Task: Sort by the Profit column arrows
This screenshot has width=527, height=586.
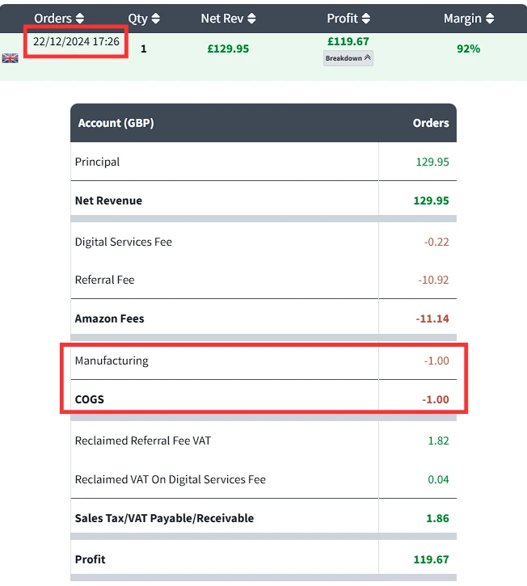Action: click(366, 19)
